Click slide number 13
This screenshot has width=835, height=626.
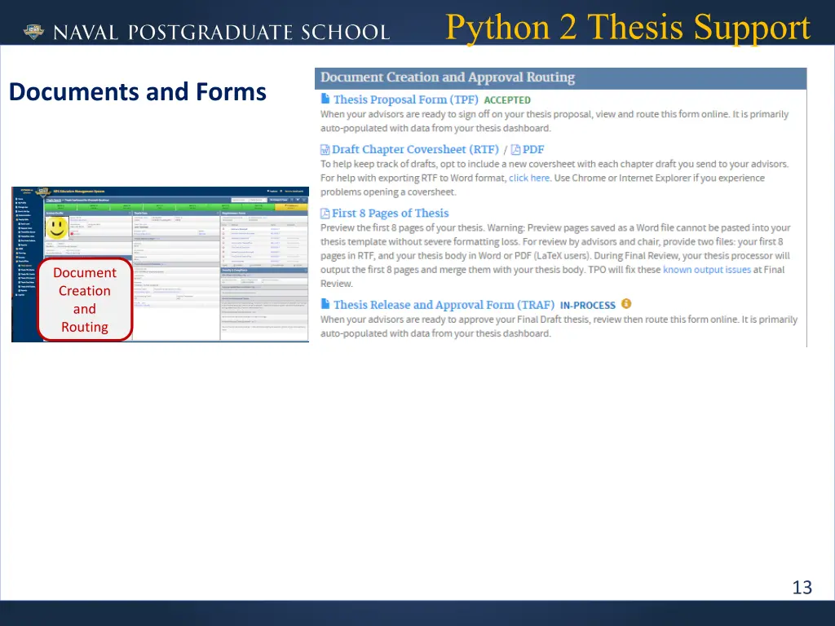(802, 587)
